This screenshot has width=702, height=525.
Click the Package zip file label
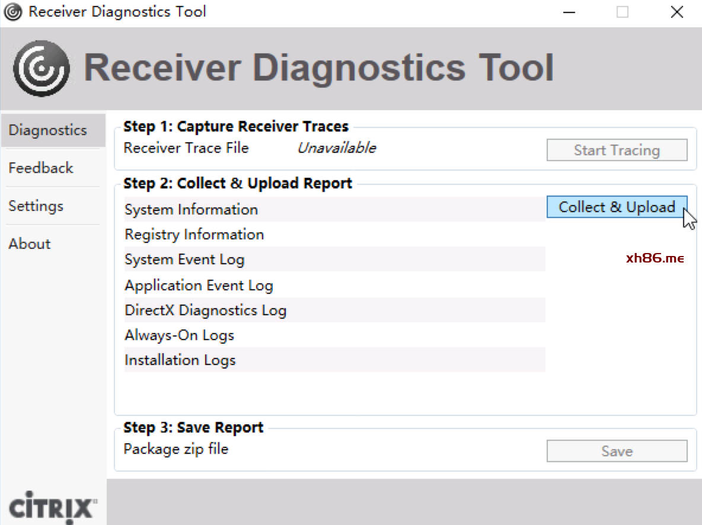coord(176,449)
